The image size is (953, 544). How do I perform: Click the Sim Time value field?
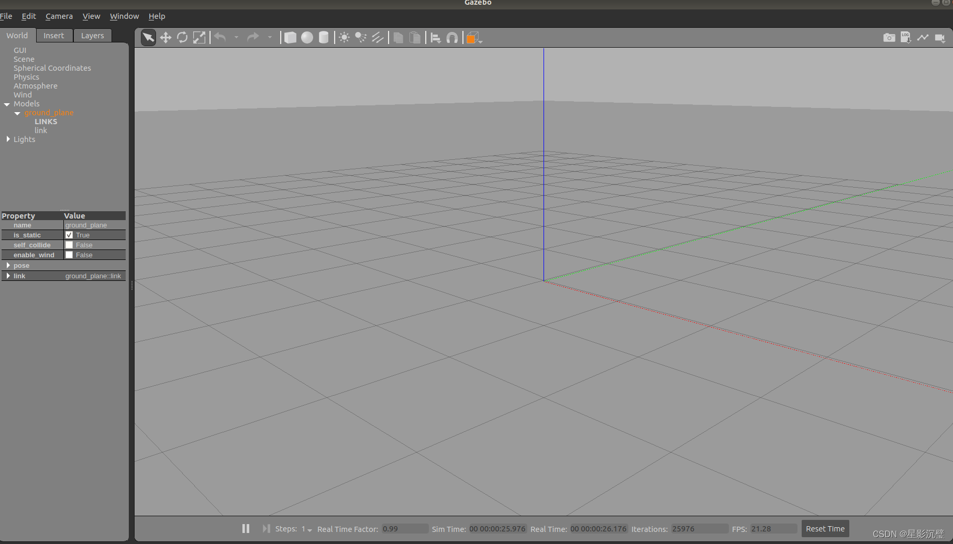tap(497, 529)
